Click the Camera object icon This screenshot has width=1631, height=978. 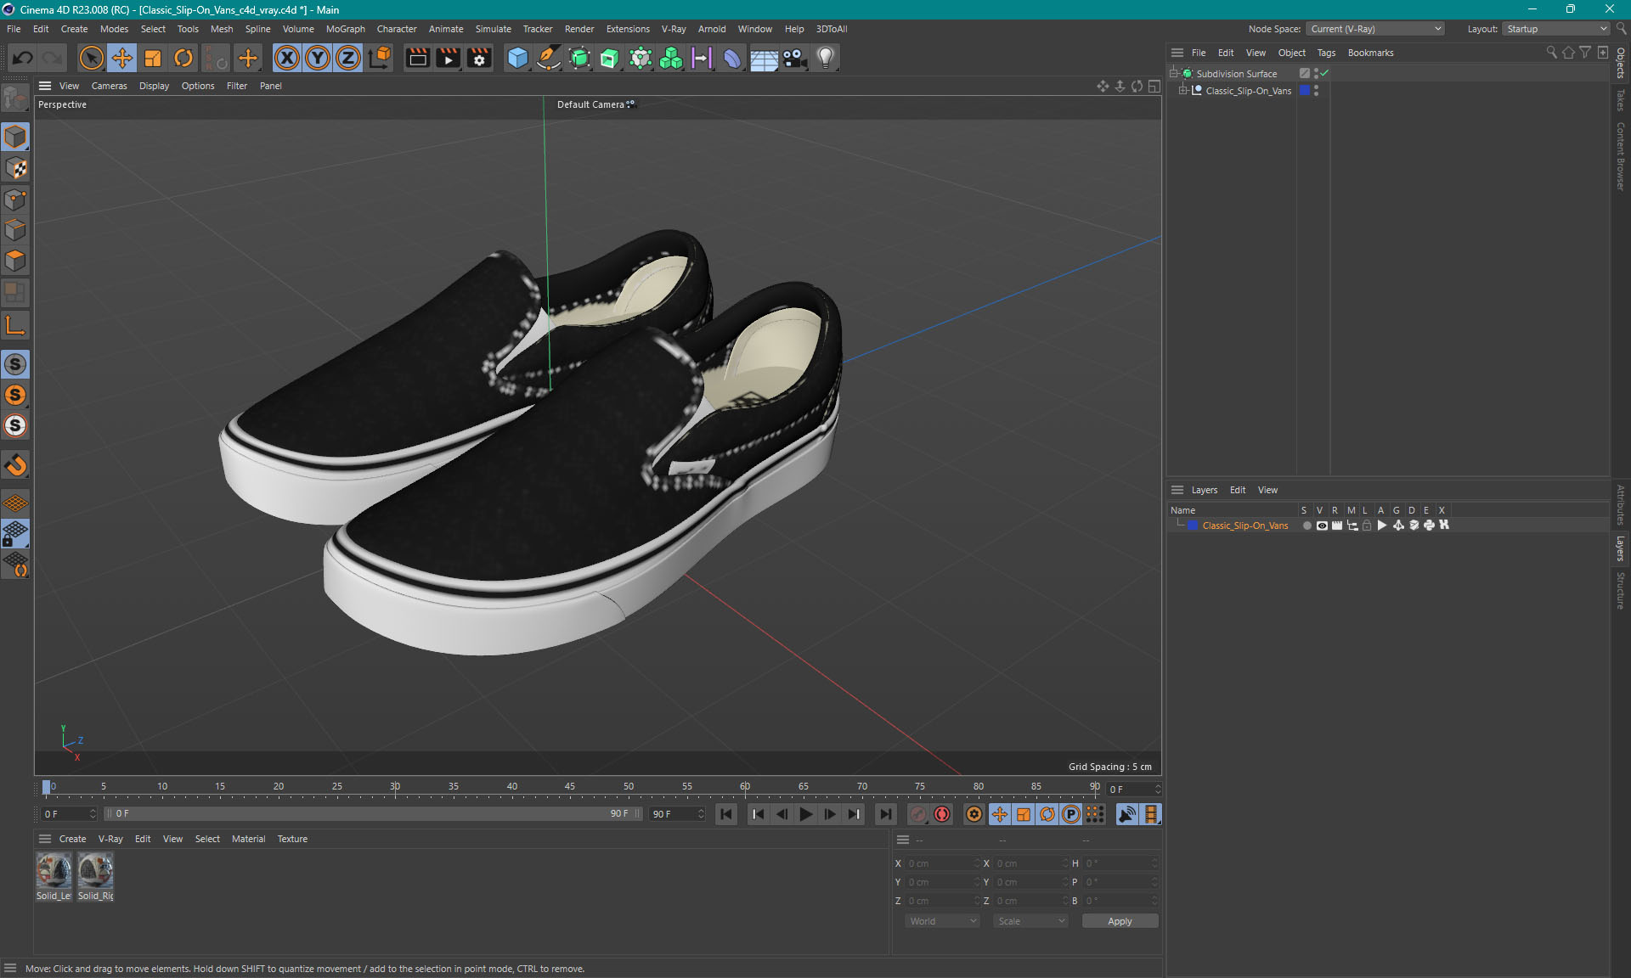coord(794,58)
